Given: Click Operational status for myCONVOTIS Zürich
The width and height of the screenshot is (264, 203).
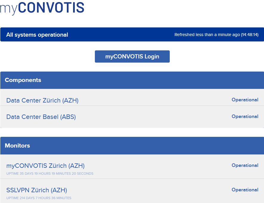Looking at the screenshot, I should [245, 165].
